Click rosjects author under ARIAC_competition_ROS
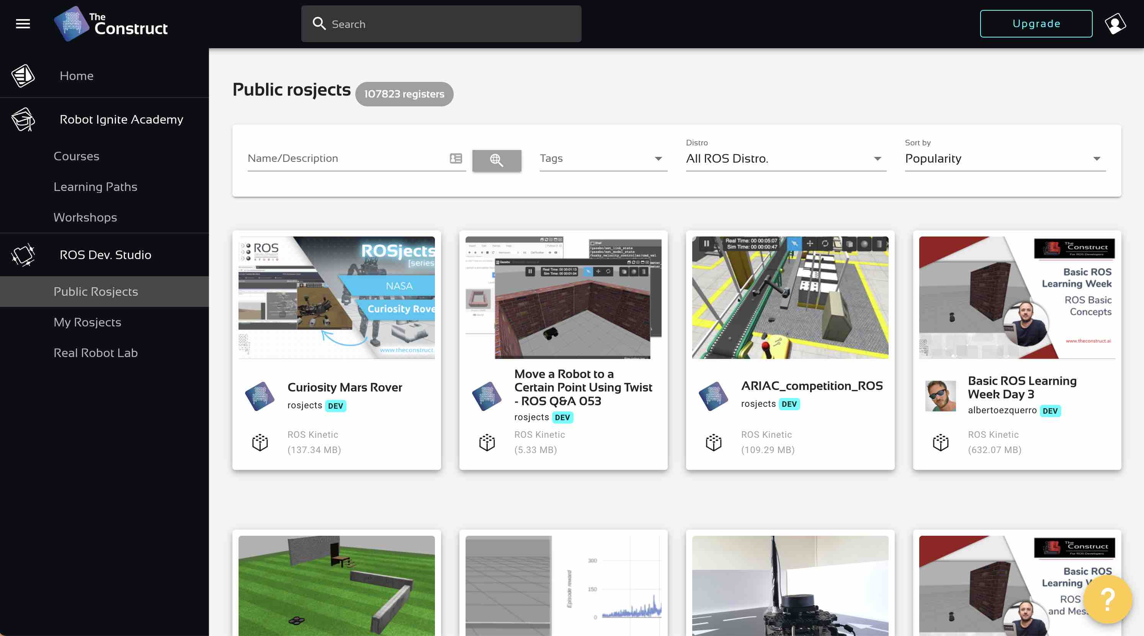Viewport: 1144px width, 636px height. [758, 404]
